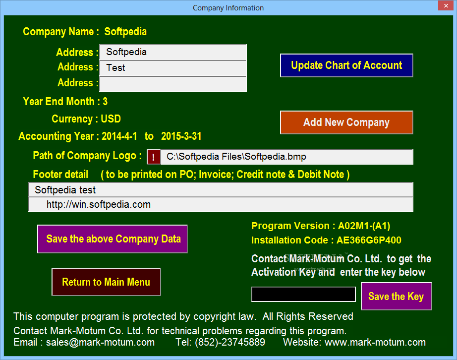Screen dimensions: 457x360
Task: Return to Main Menu
Action: coord(106,282)
